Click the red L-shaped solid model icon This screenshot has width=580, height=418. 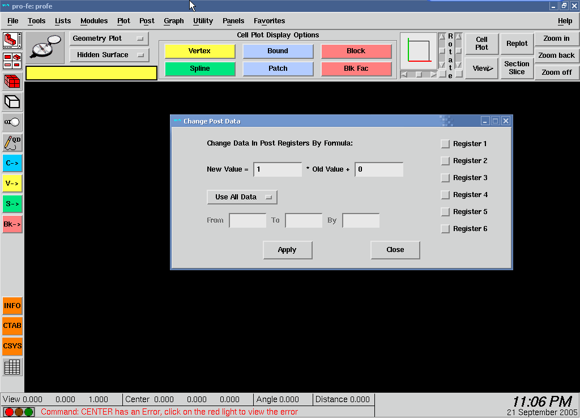tap(12, 40)
